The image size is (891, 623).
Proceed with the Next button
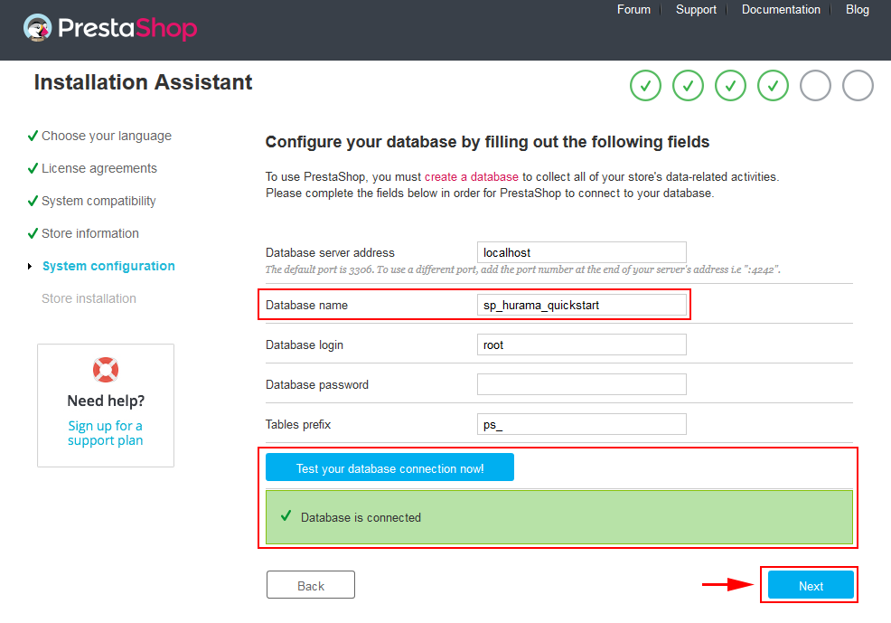click(x=811, y=584)
